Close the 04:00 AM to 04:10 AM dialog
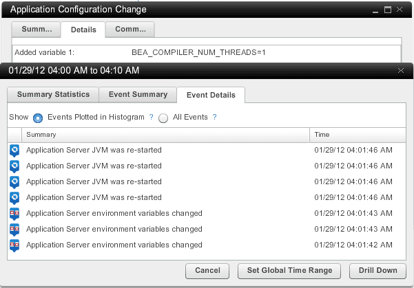 coord(402,70)
